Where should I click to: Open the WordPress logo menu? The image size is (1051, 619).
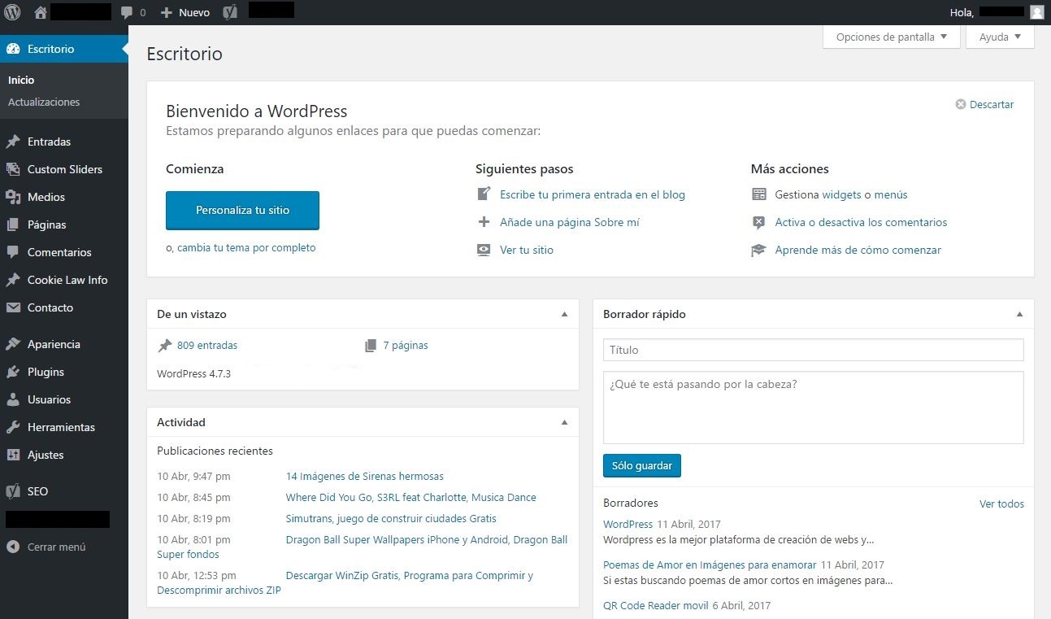(x=12, y=12)
